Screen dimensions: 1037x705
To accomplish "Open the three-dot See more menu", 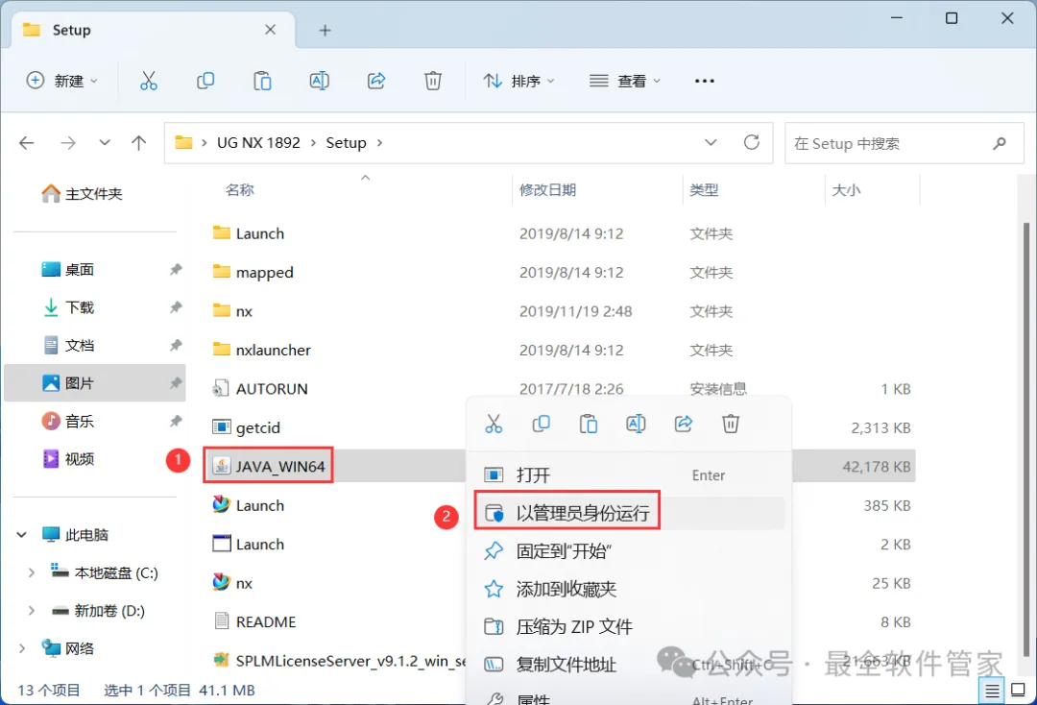I will coord(705,81).
